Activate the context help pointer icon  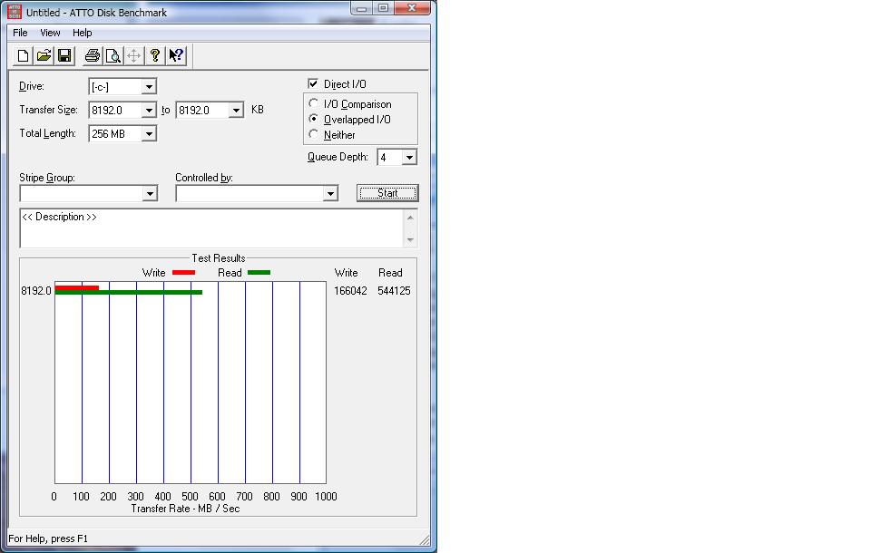pos(176,55)
